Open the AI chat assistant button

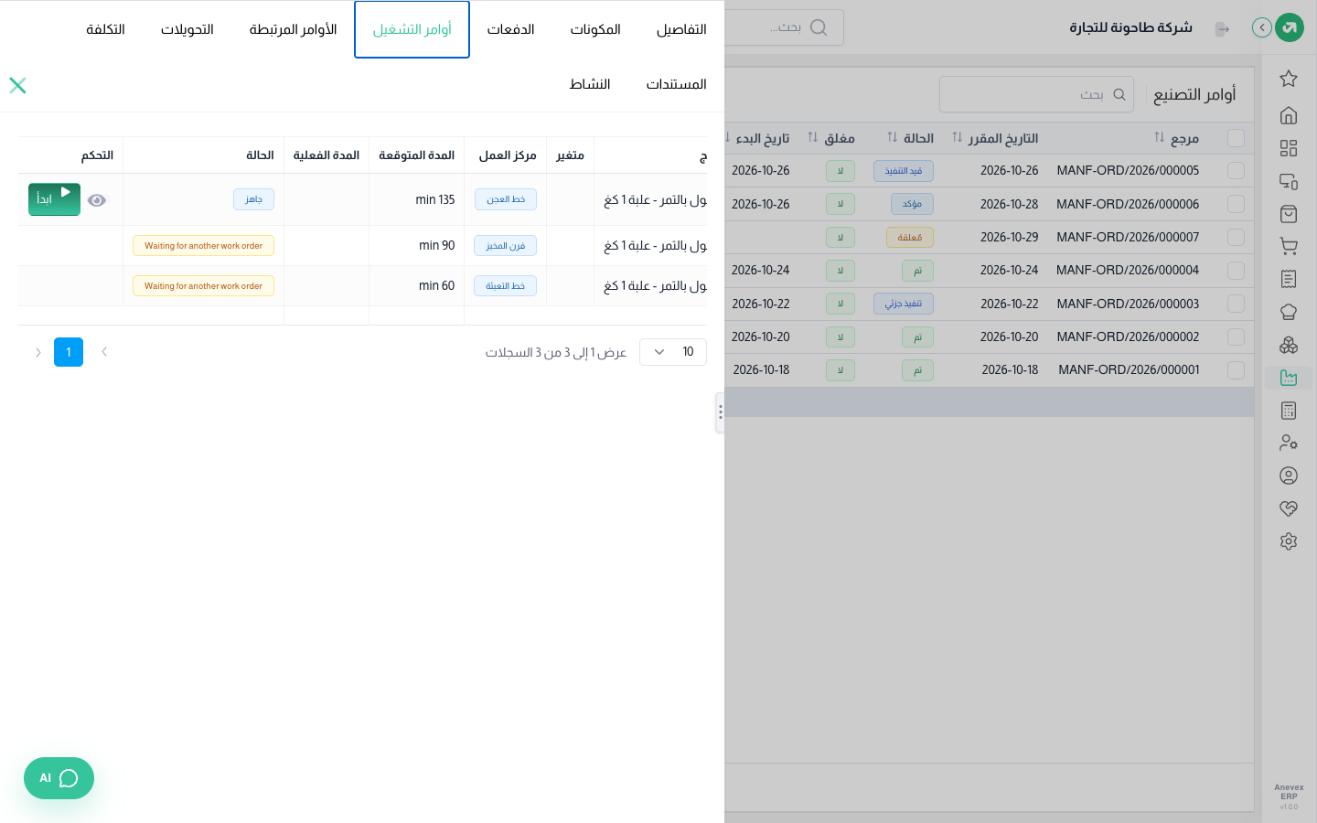[59, 778]
